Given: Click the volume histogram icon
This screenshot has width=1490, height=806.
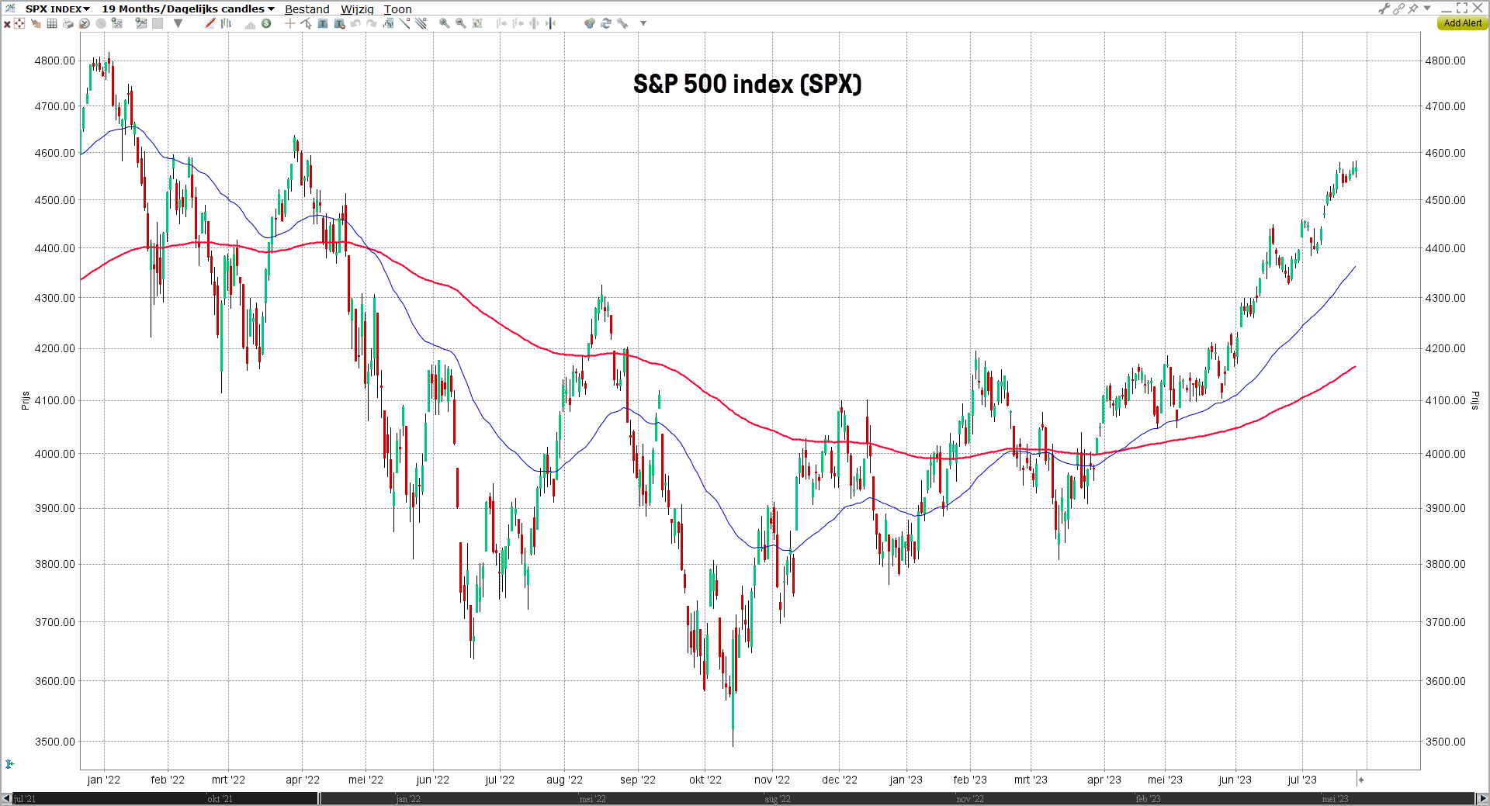Looking at the screenshot, I should (x=250, y=25).
